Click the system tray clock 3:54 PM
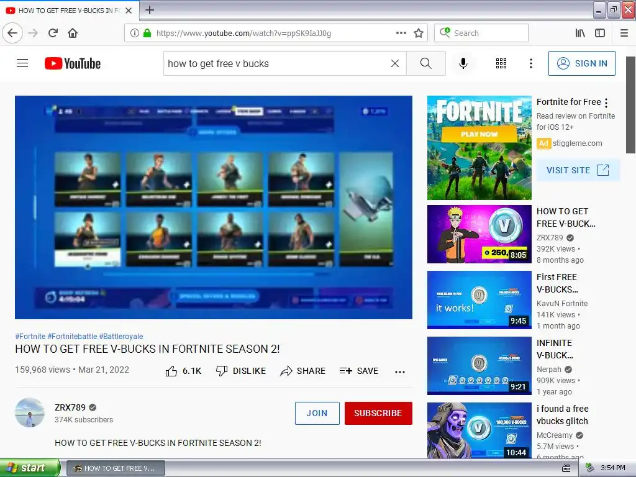The image size is (636, 477). pyautogui.click(x=613, y=468)
